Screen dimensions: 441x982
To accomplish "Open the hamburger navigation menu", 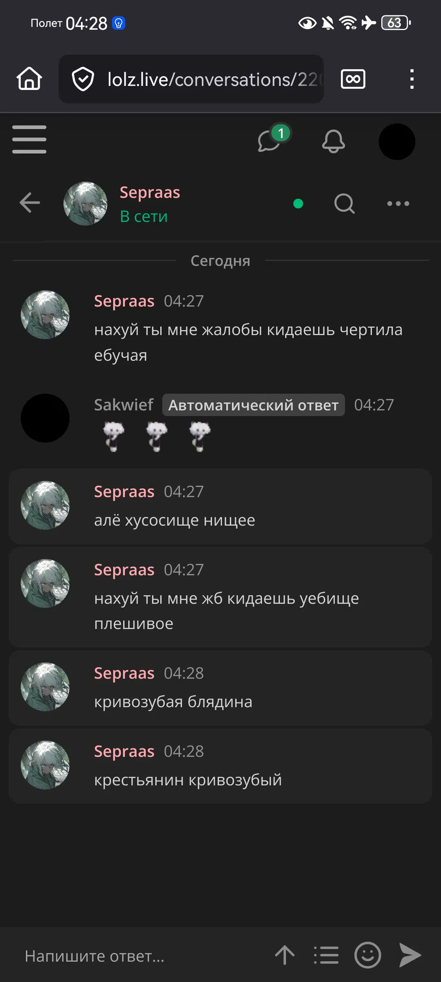I will tap(29, 139).
